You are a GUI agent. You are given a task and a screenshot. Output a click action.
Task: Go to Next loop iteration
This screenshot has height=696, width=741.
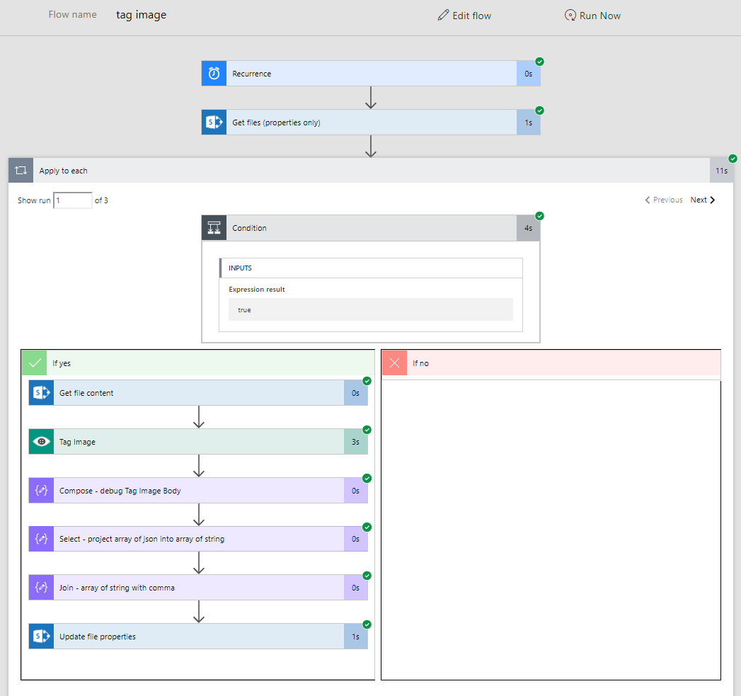703,200
